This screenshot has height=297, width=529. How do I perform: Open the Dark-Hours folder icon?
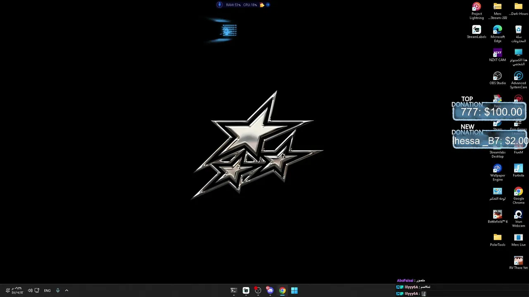tap(518, 9)
